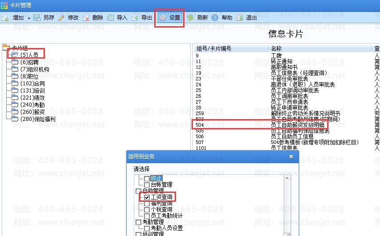
Task: Click the 导出 (Export) icon
Action: tap(135, 18)
